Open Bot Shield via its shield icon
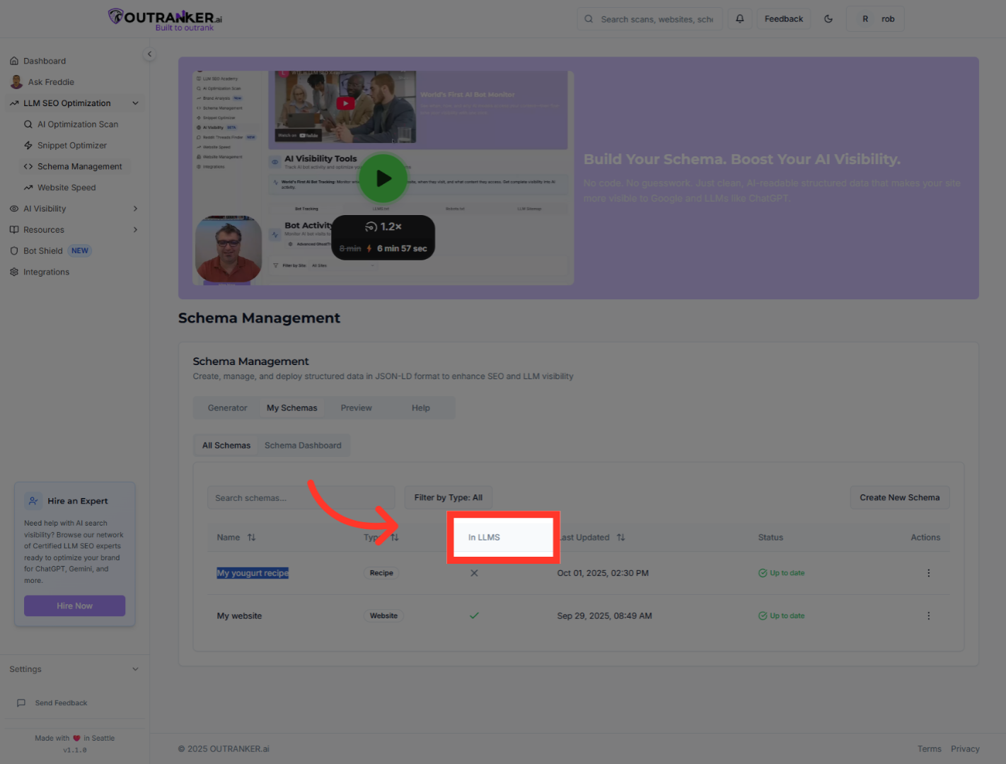 click(14, 251)
